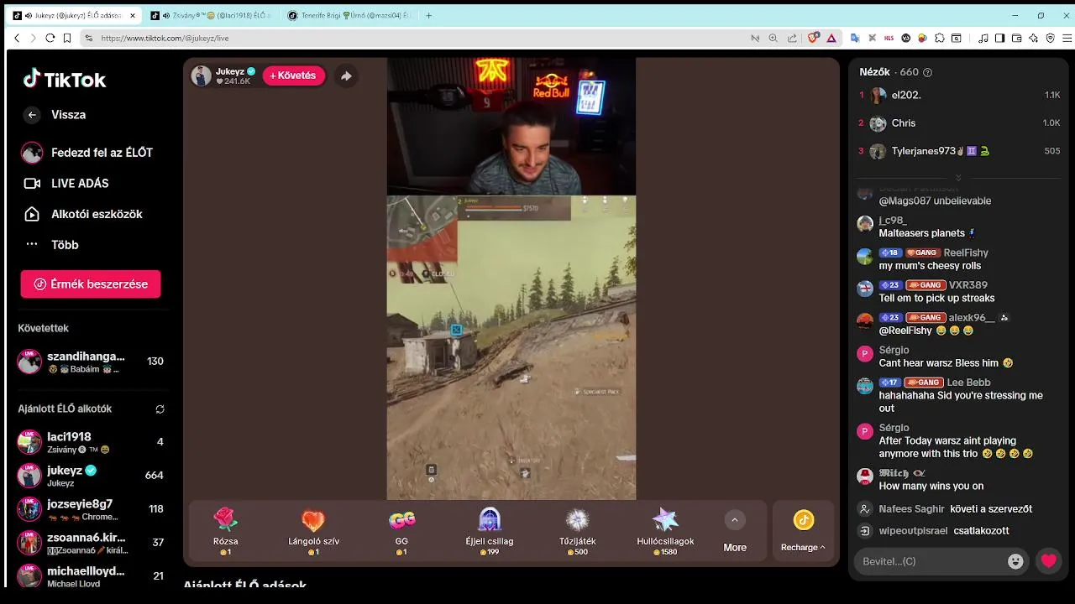Open Brave Wallet icon
The height and width of the screenshot is (604, 1075).
pos(1016,38)
